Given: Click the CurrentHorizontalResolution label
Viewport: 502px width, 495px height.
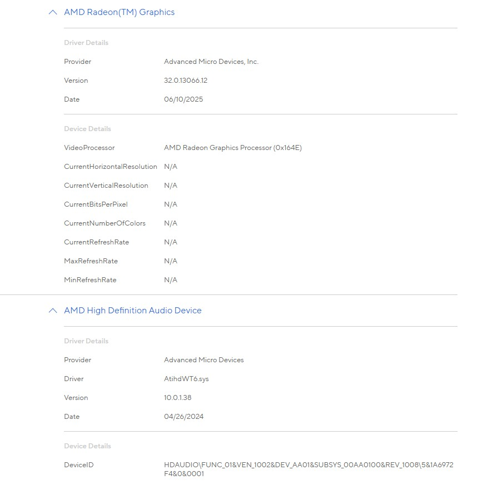Looking at the screenshot, I should tap(111, 166).
